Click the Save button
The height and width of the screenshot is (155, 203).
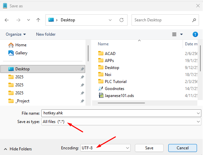[x=149, y=148]
